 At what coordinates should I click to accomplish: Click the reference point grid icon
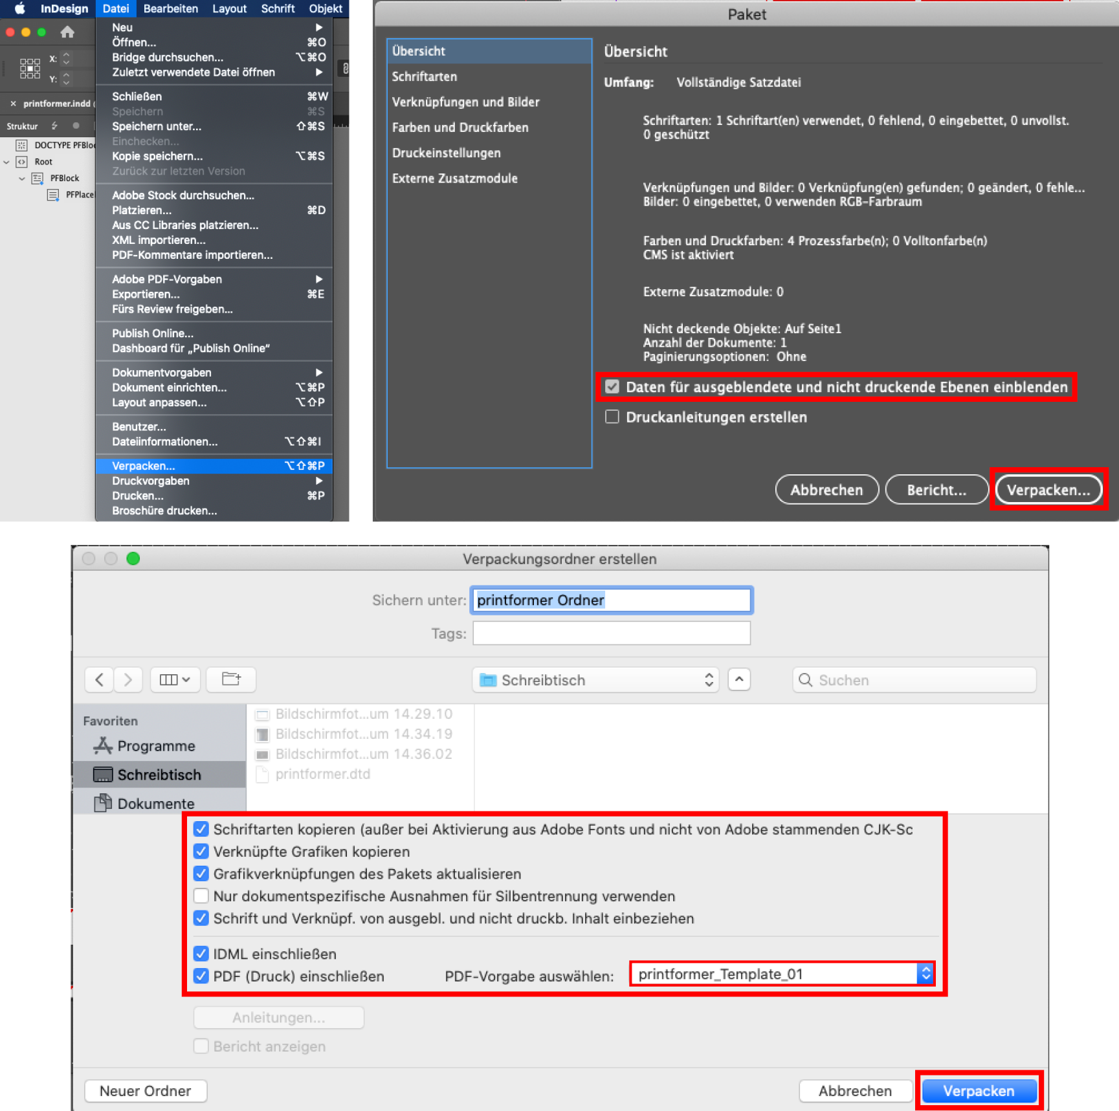[30, 68]
